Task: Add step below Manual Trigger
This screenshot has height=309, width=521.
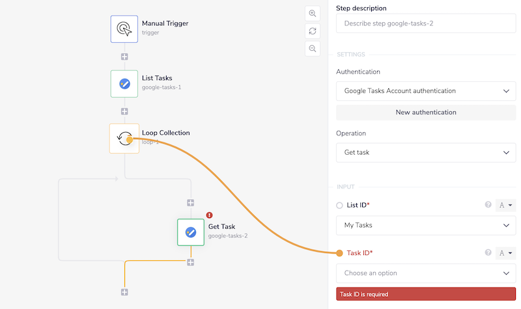Action: click(124, 57)
